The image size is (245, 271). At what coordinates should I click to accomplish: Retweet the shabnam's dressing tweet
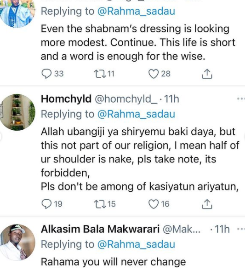pyautogui.click(x=100, y=74)
